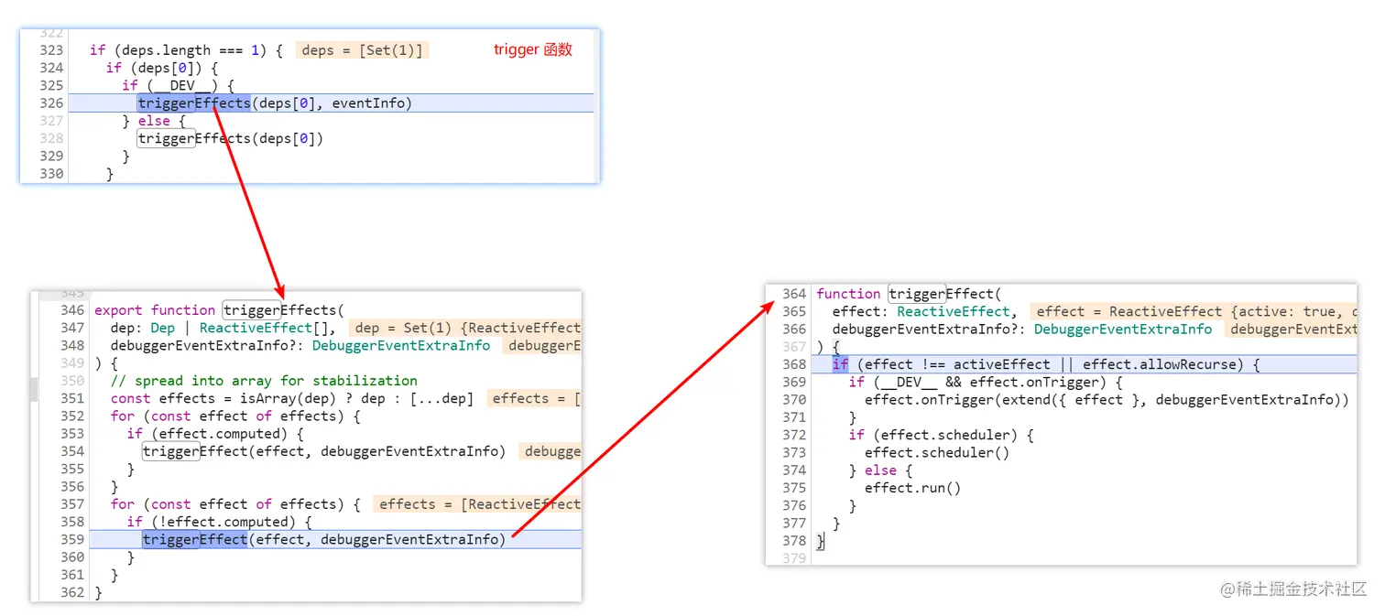Click 'effect.allowRecurse' on line 368

[x=1159, y=364]
